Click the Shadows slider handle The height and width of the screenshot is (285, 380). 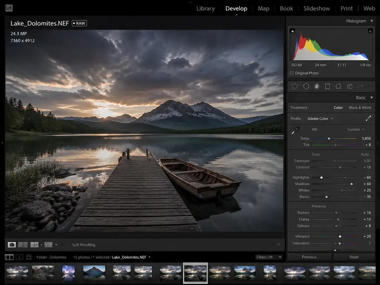(x=352, y=184)
